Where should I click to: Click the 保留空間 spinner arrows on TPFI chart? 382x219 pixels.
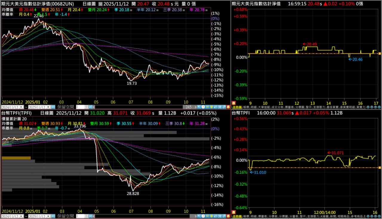click(87, 216)
